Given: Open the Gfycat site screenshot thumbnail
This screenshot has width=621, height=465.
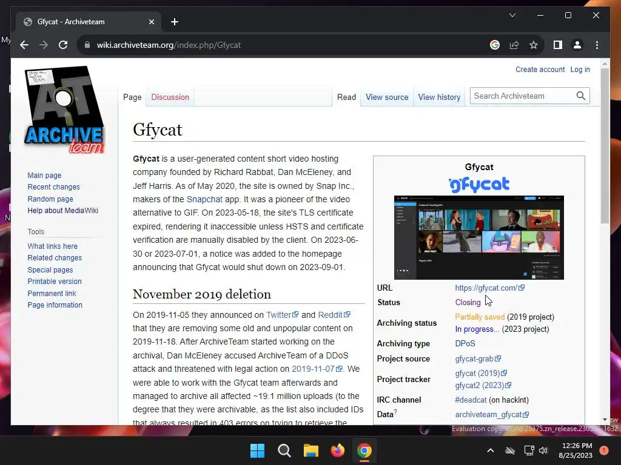Looking at the screenshot, I should point(479,237).
